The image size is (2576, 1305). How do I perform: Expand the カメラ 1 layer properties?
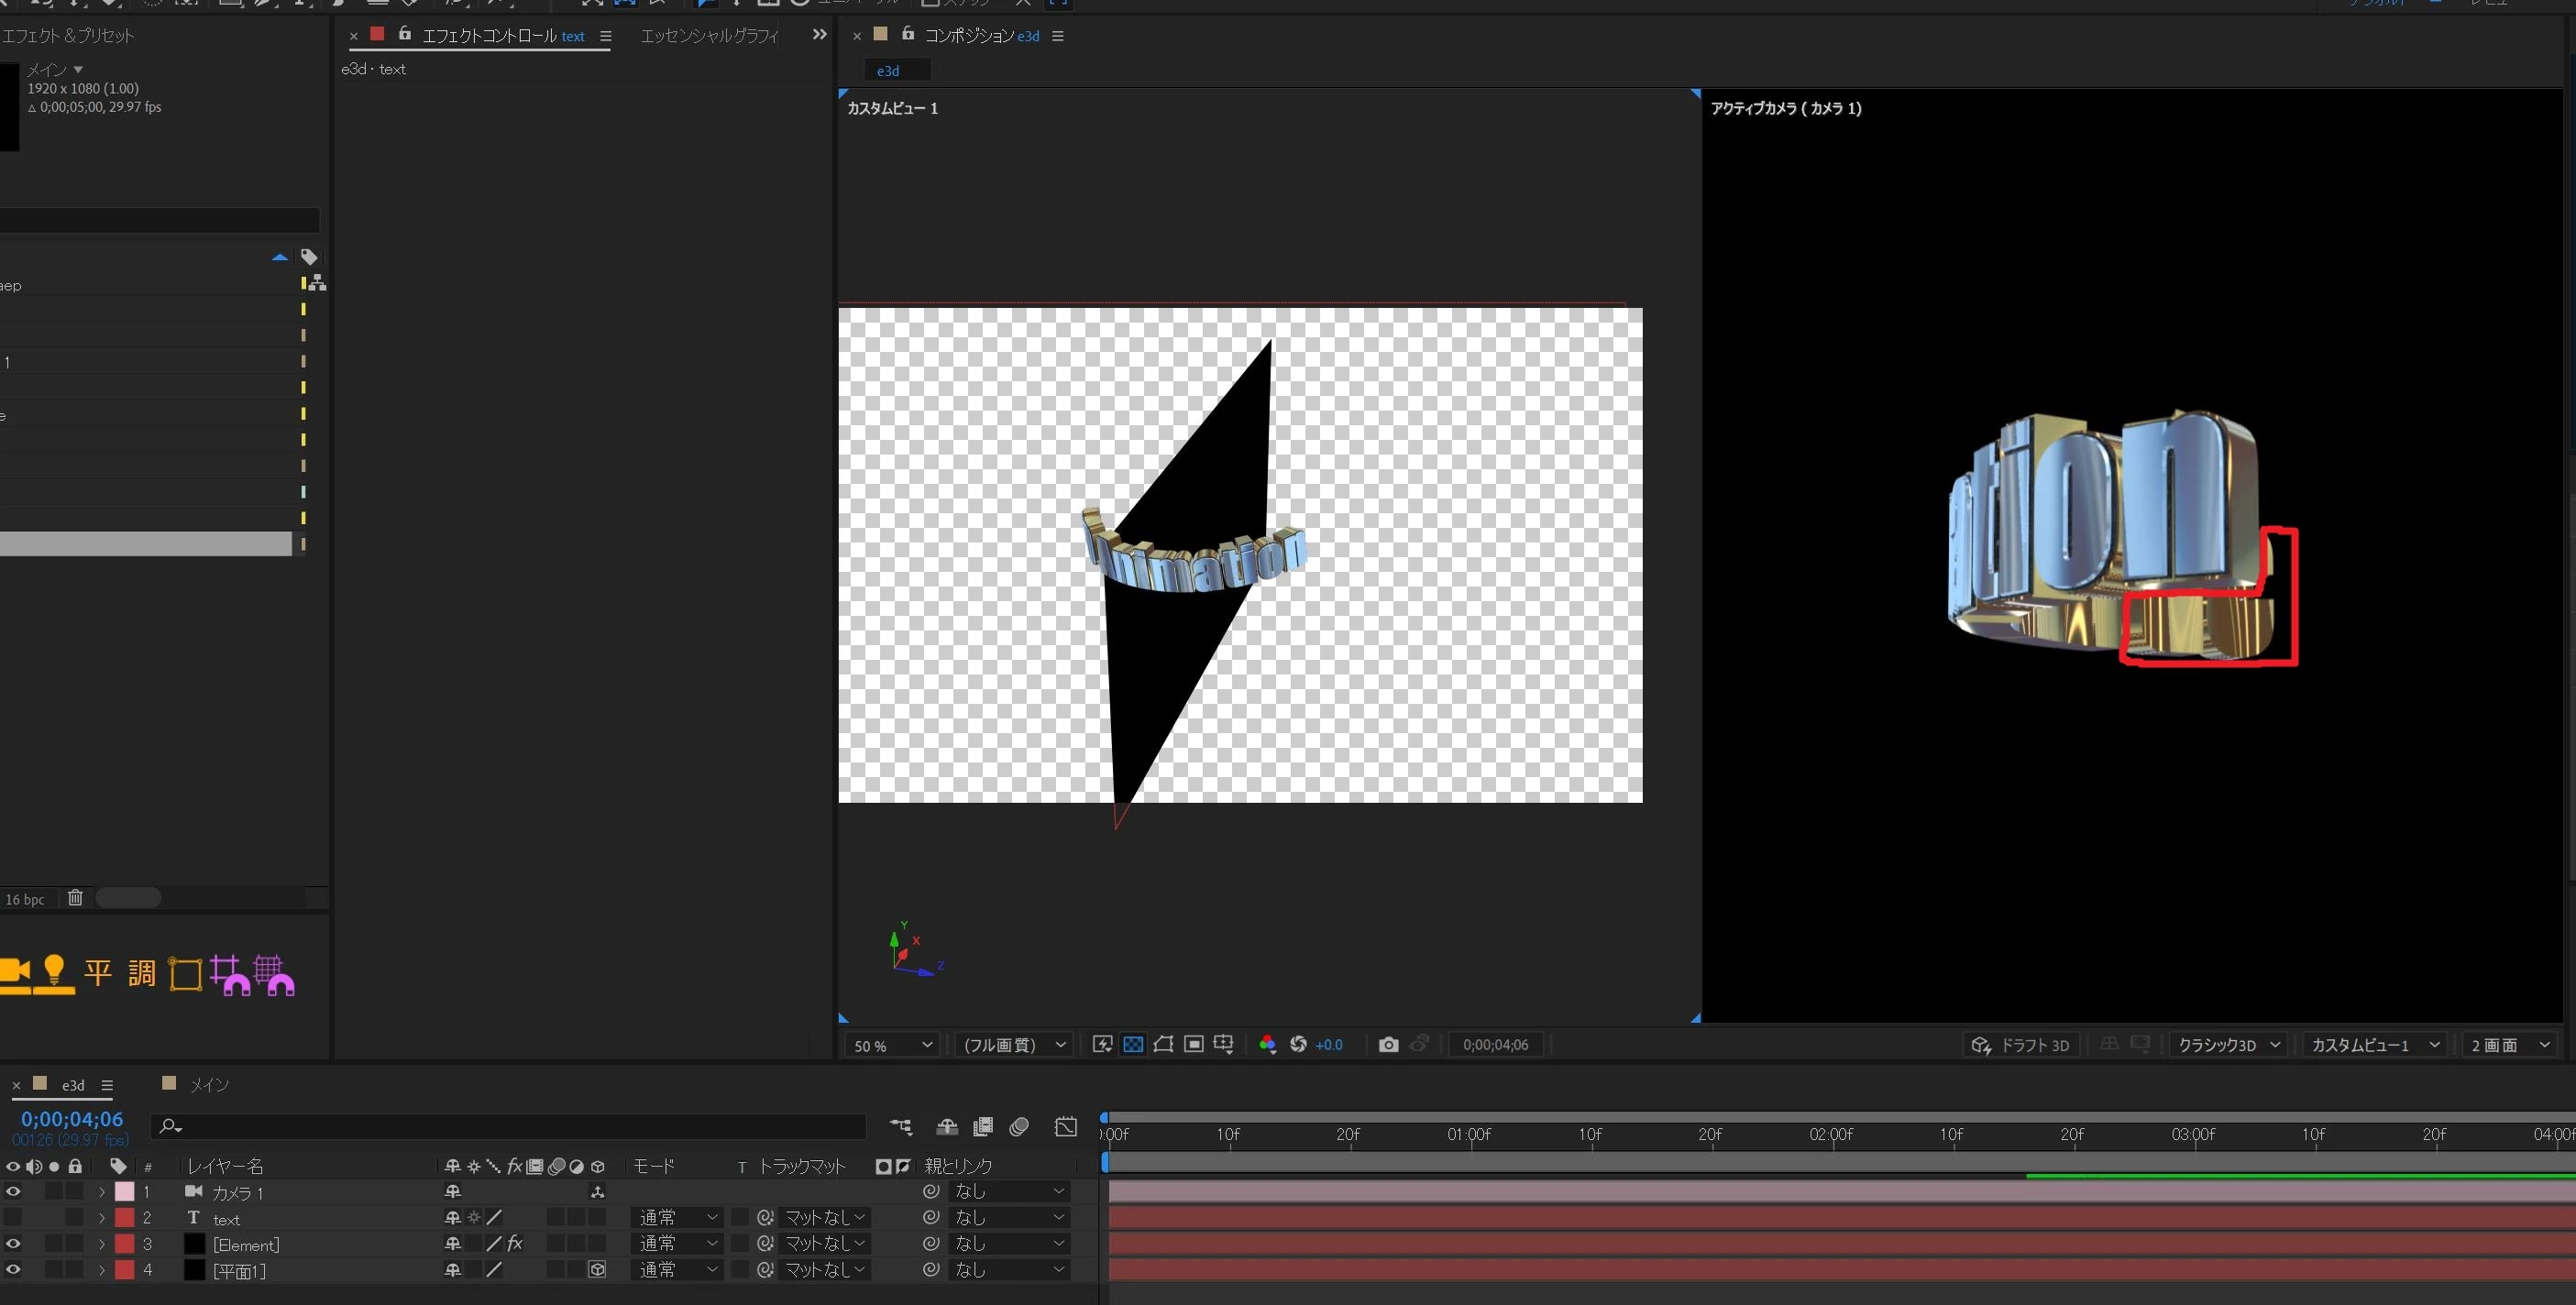[101, 1192]
